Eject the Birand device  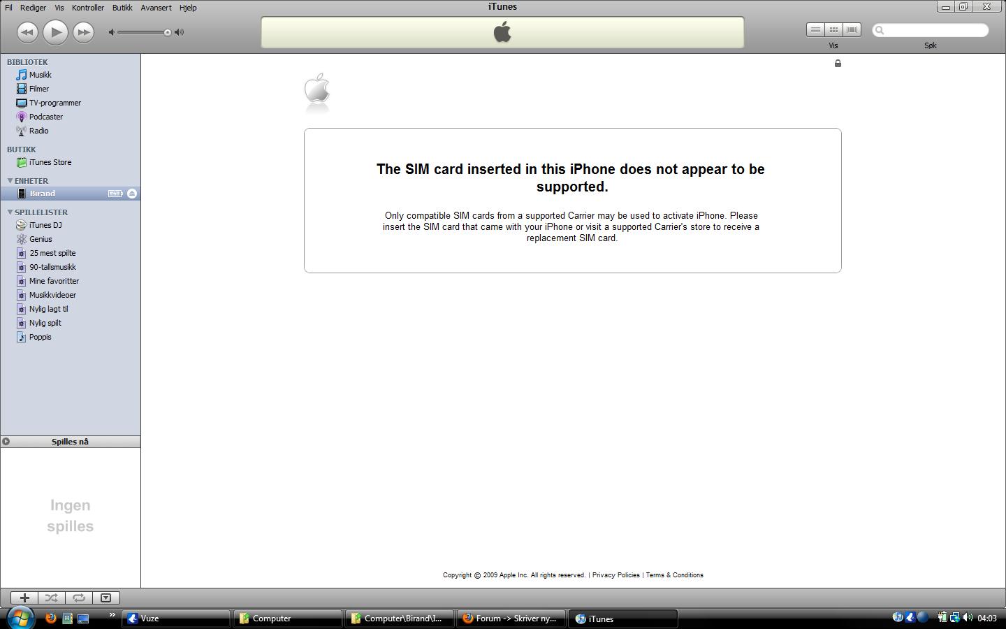click(x=132, y=194)
